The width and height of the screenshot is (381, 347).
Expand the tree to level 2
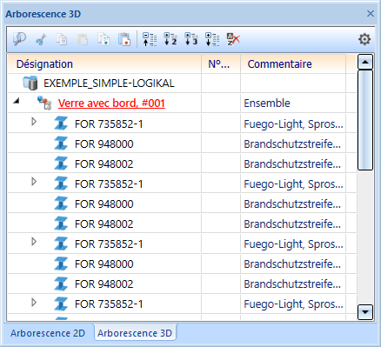pos(170,39)
